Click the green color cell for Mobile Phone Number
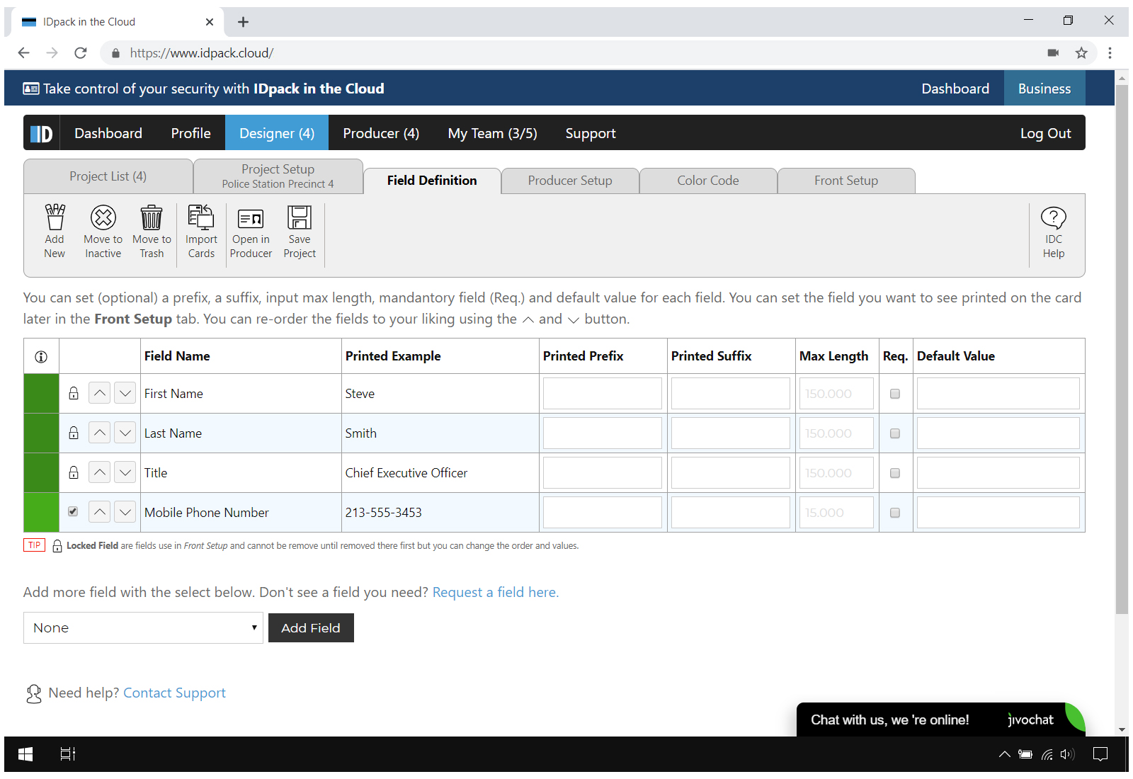 (x=41, y=512)
